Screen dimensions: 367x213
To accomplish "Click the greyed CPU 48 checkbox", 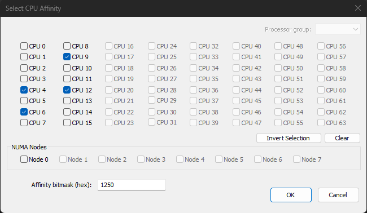I will click(278, 46).
